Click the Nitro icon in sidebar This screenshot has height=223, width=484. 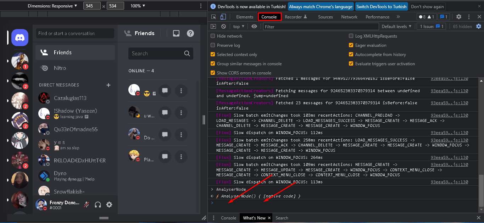[44, 68]
